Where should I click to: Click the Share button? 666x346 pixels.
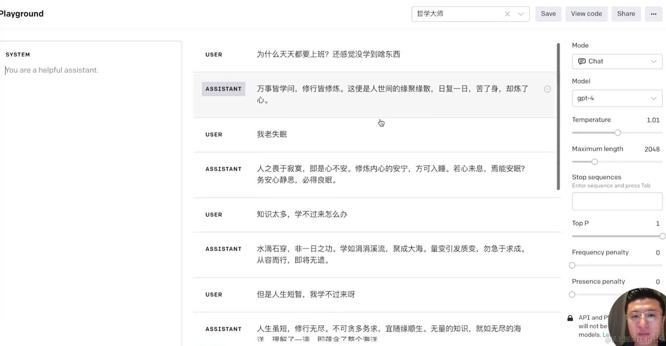626,14
